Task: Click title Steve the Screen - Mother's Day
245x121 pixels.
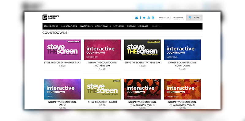Action: pyautogui.click(x=62, y=62)
